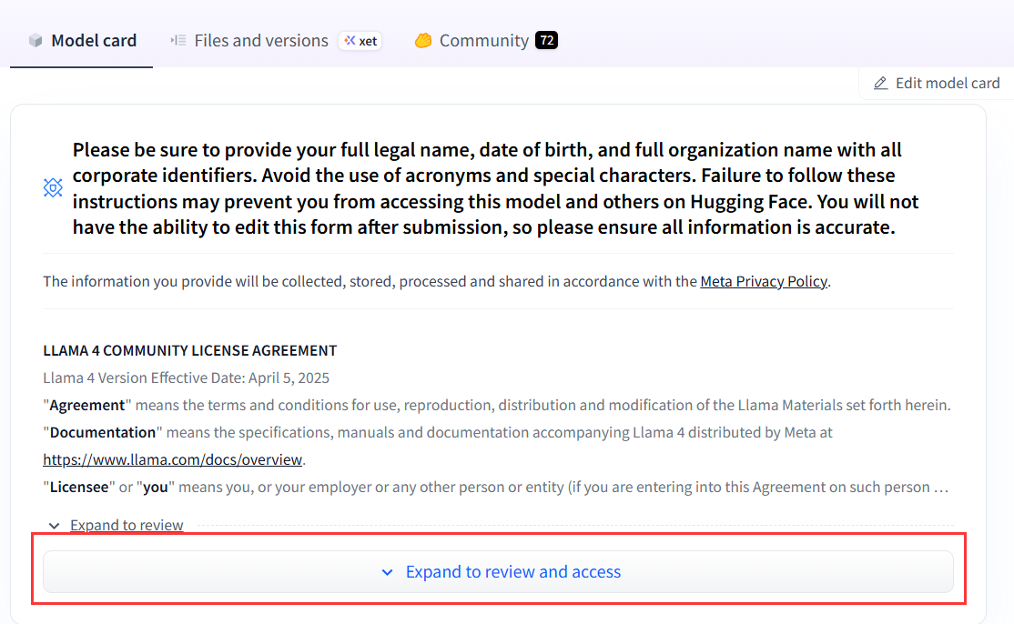Click the Community count badge 72
This screenshot has width=1014, height=624.
click(546, 41)
